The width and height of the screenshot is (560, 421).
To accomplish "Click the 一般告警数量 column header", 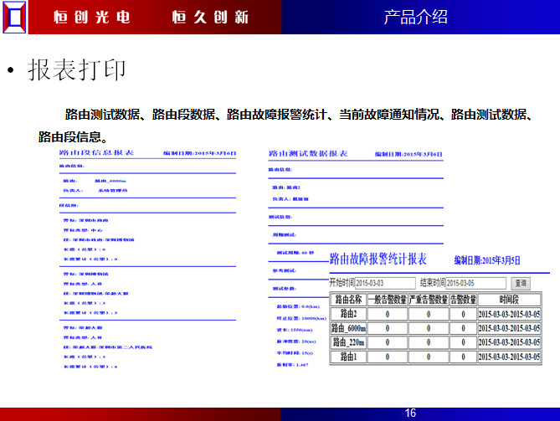I will (x=387, y=300).
